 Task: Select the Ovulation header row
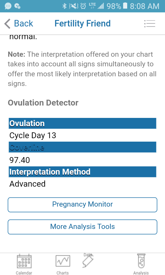click(82, 123)
